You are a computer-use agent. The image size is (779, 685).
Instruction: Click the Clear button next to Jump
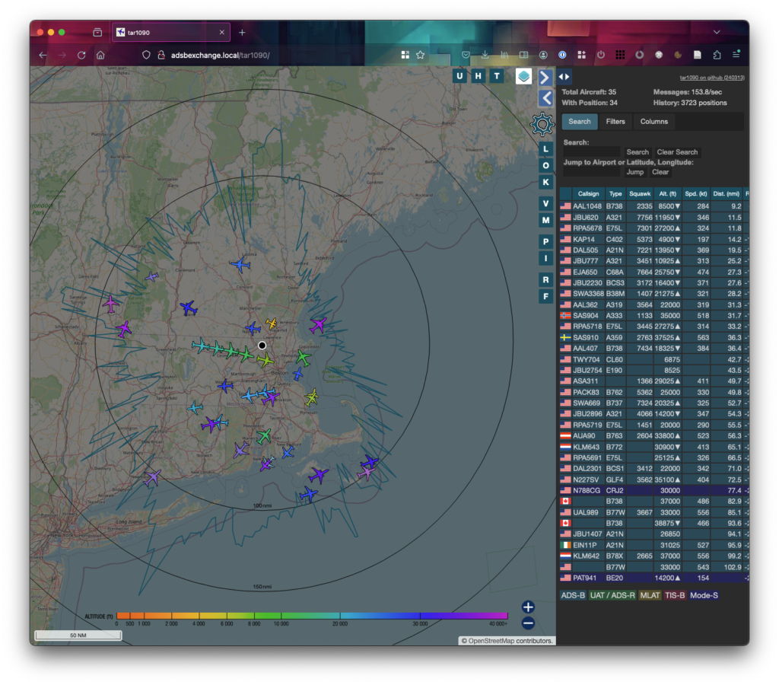point(660,172)
